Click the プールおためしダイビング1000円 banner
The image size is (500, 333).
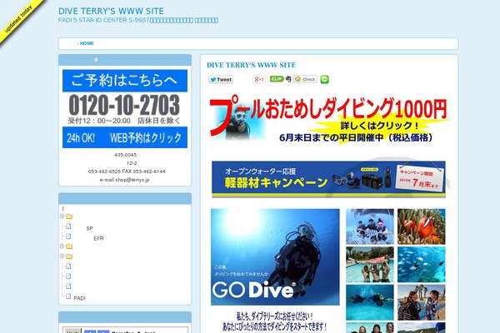[328, 118]
